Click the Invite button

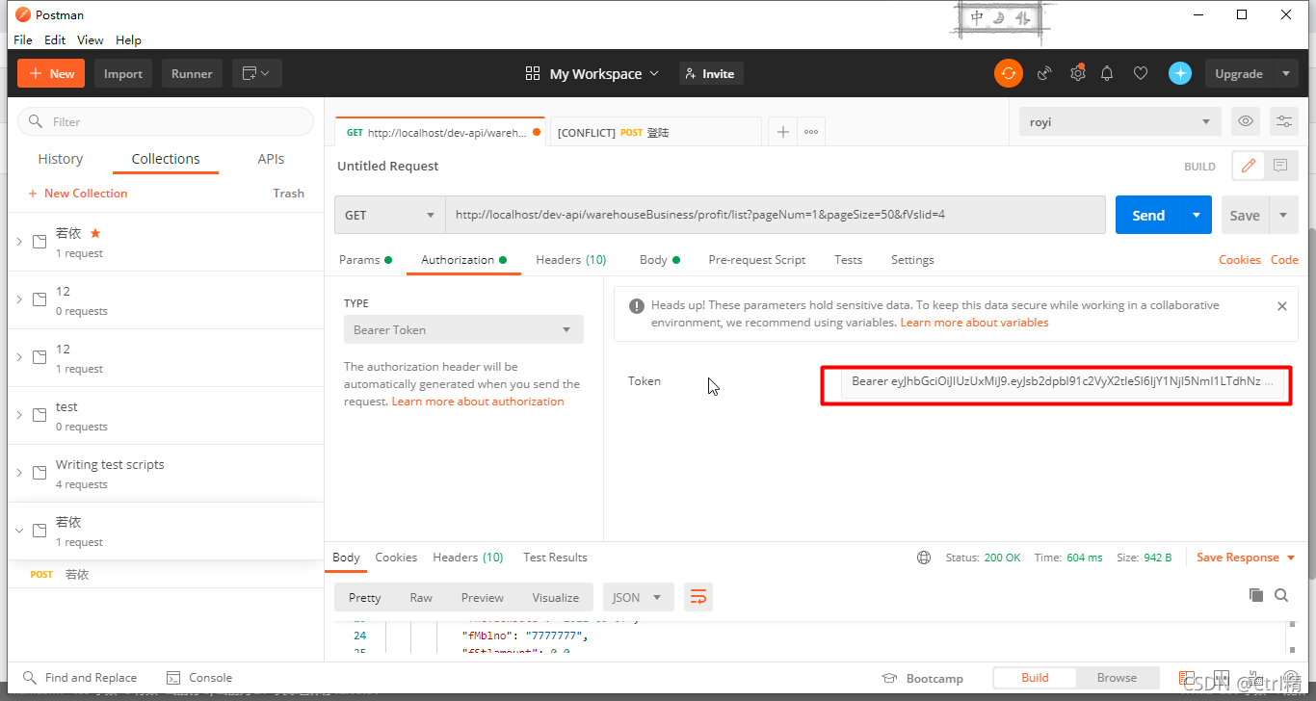click(710, 73)
